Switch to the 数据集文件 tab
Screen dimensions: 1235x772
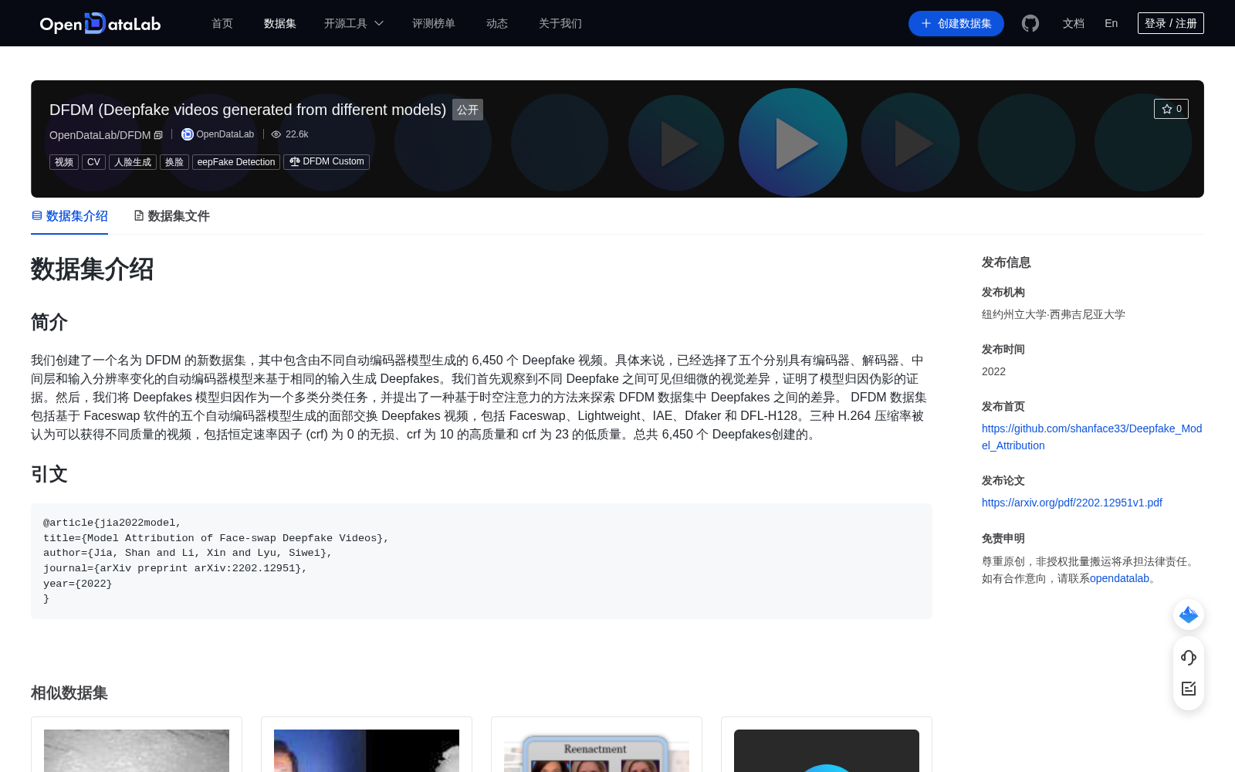click(171, 216)
